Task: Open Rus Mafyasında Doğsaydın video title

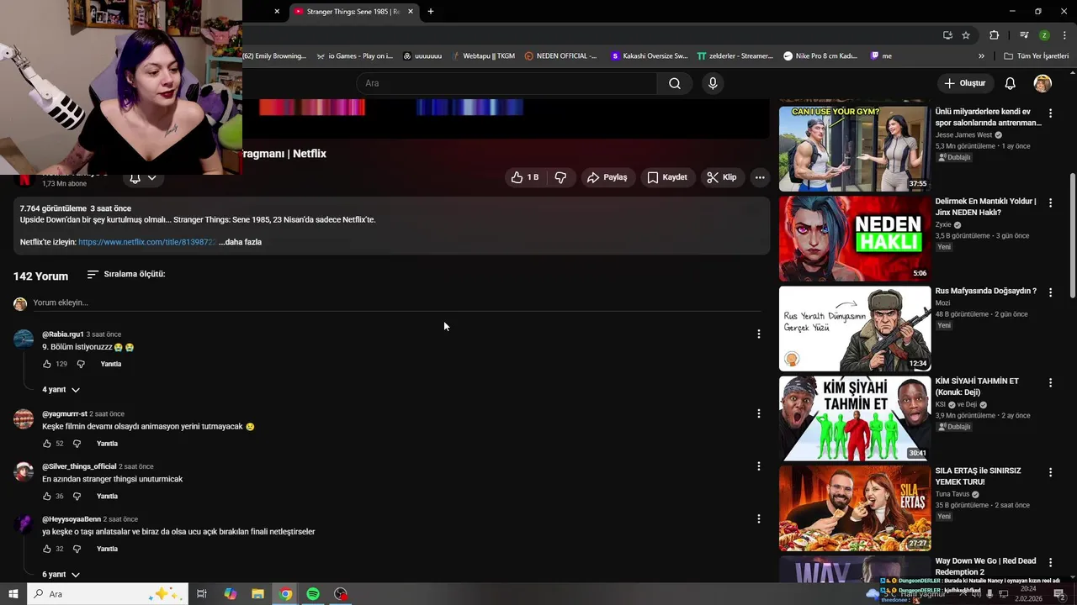Action: point(985,291)
